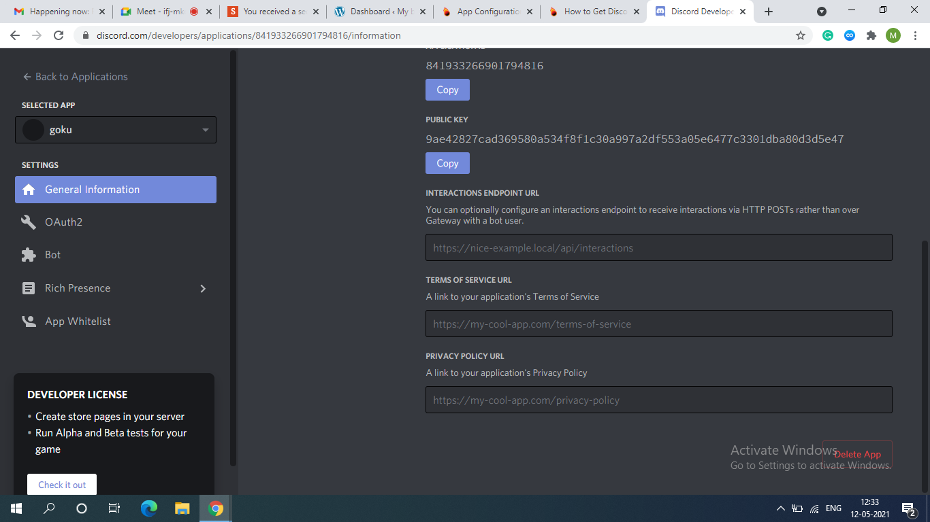Show hidden system tray icons arrow
The width and height of the screenshot is (930, 522).
point(780,508)
